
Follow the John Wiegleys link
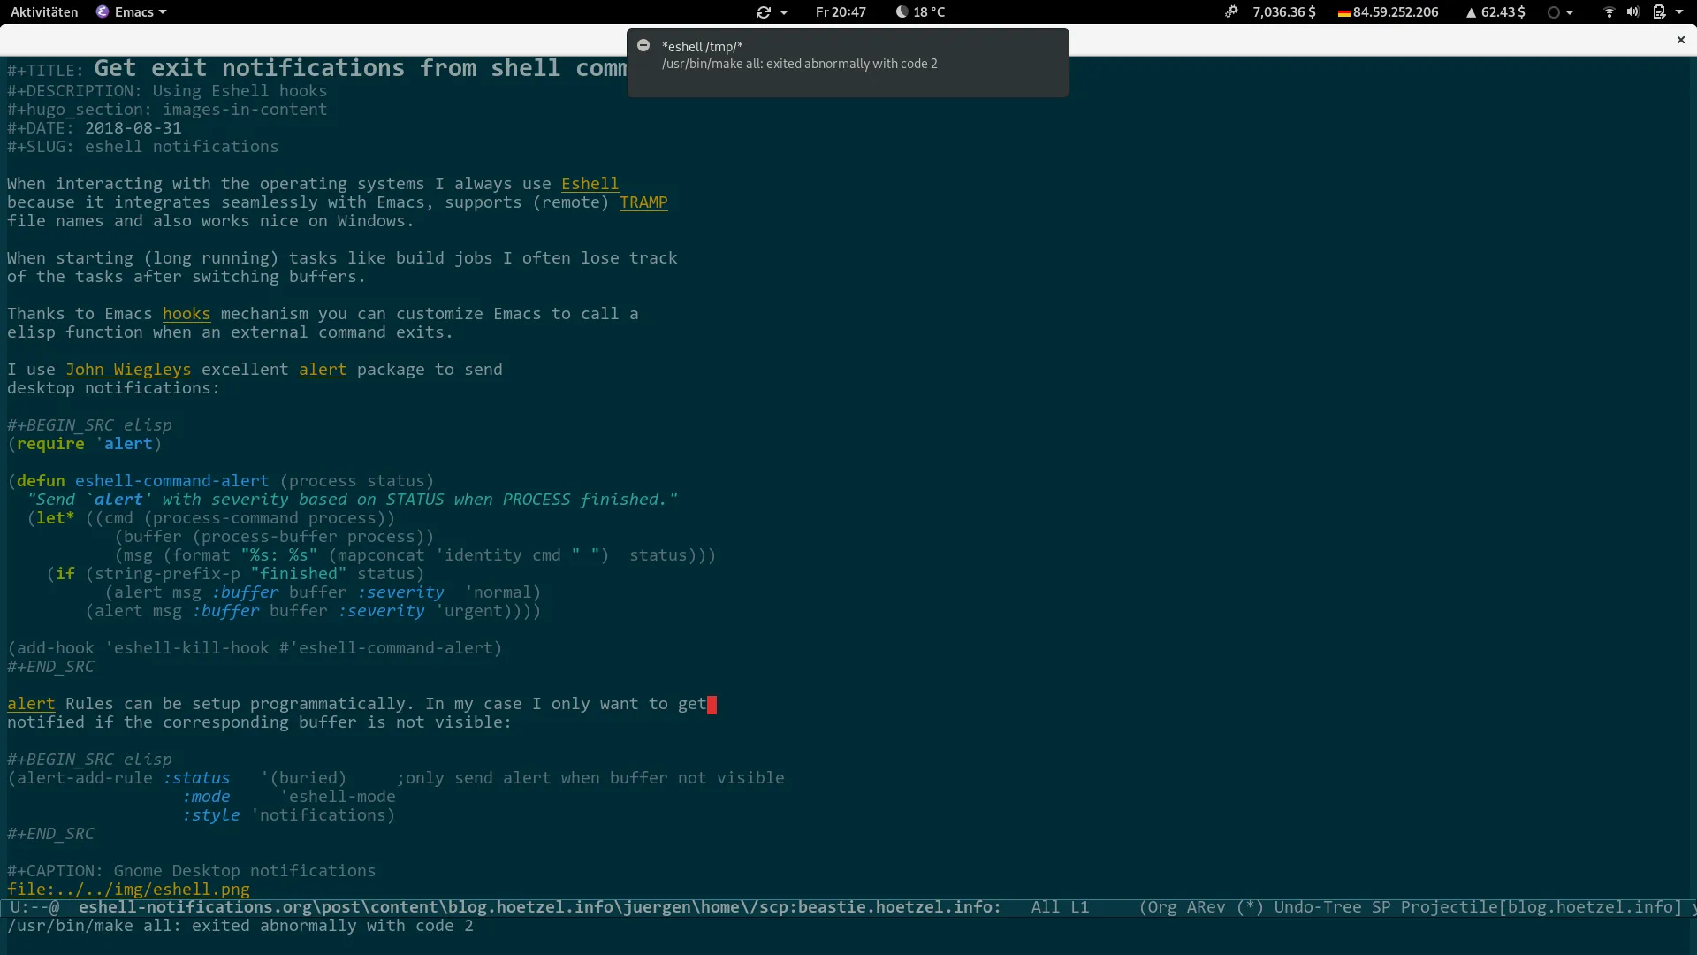[x=128, y=370]
